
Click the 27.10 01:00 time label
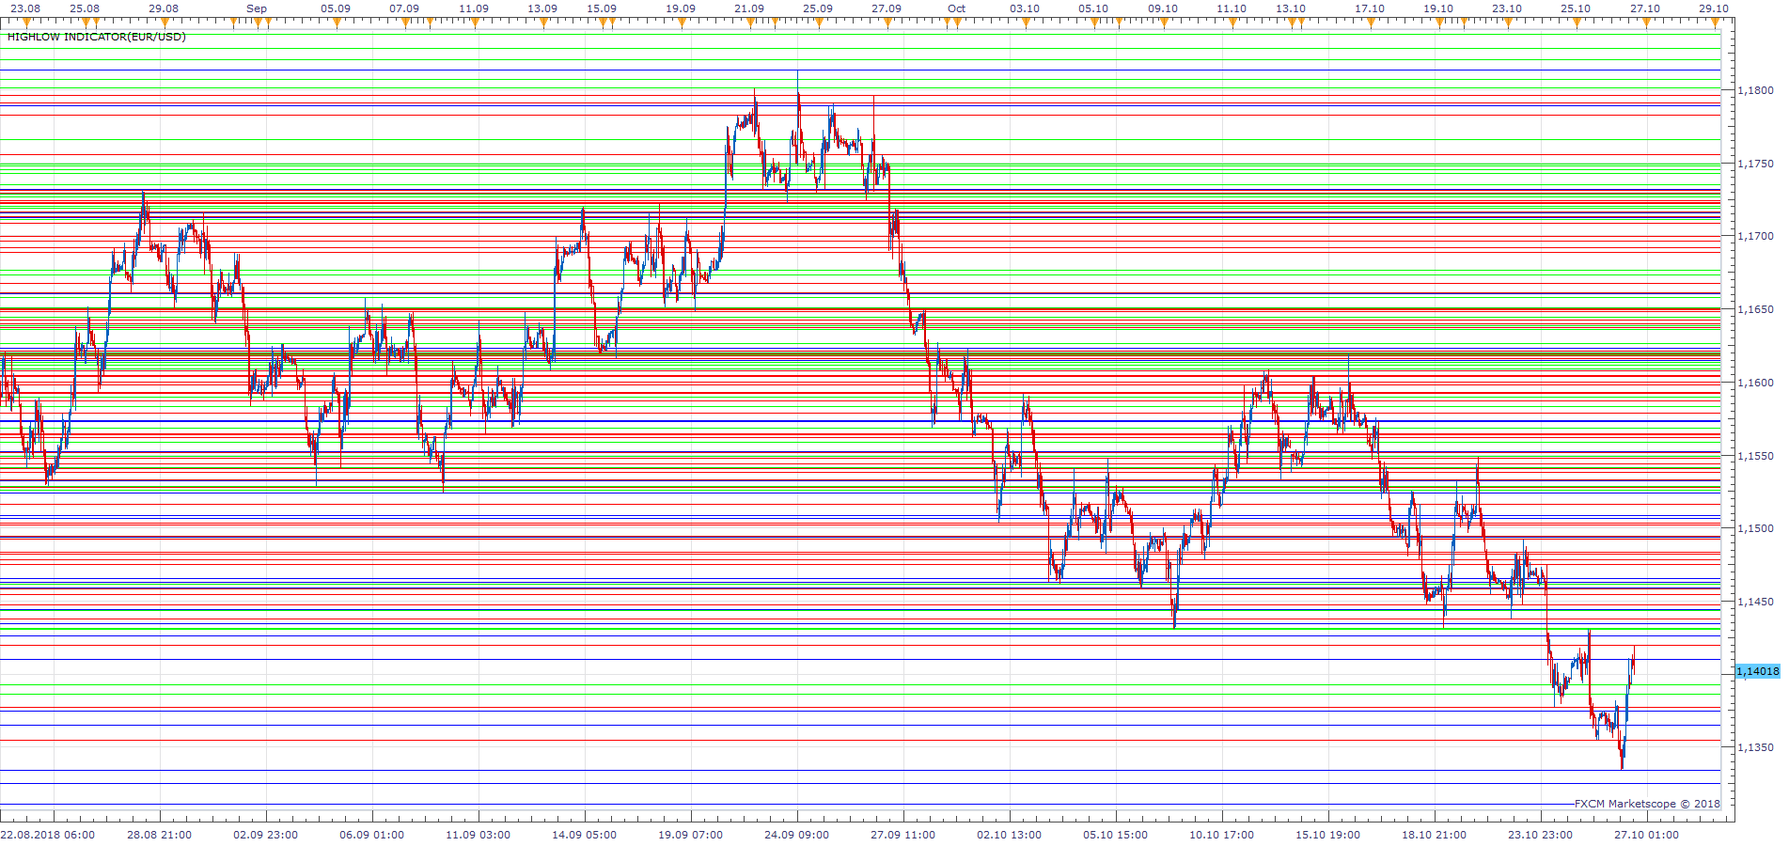pyautogui.click(x=1647, y=835)
